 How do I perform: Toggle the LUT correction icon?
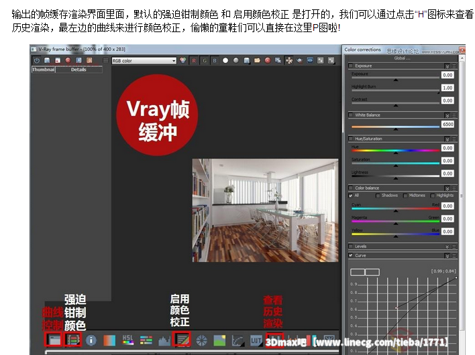[x=256, y=341]
